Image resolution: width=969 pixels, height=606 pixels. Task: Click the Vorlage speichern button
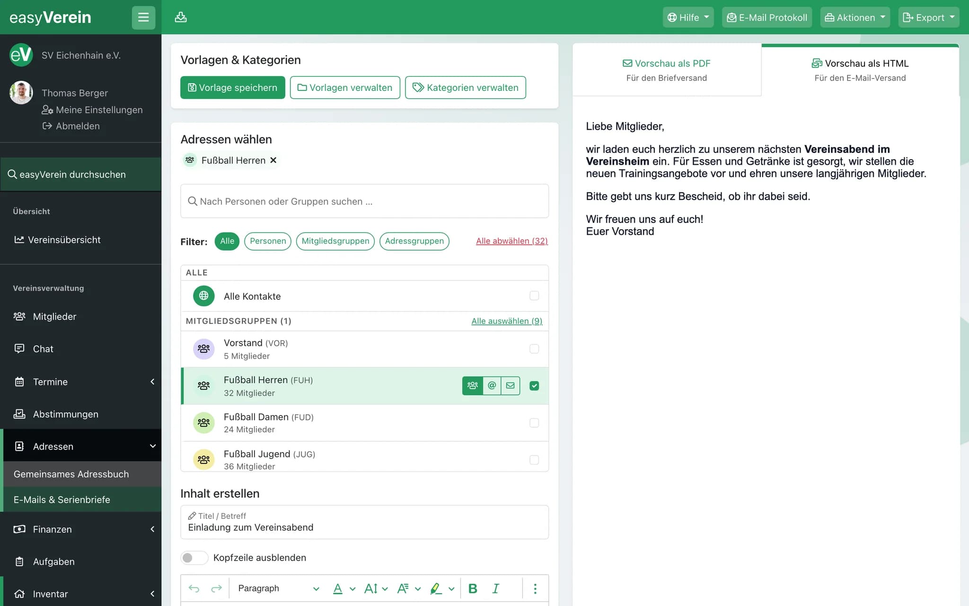tap(233, 88)
